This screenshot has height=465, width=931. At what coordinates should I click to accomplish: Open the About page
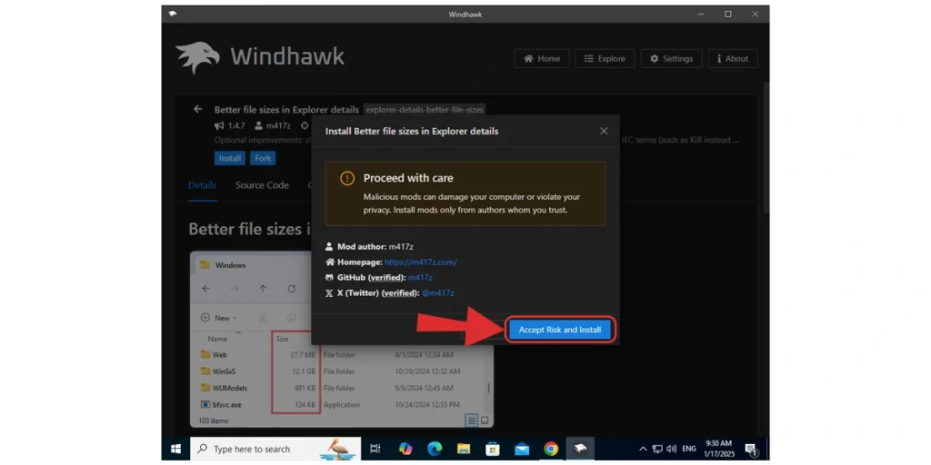733,59
